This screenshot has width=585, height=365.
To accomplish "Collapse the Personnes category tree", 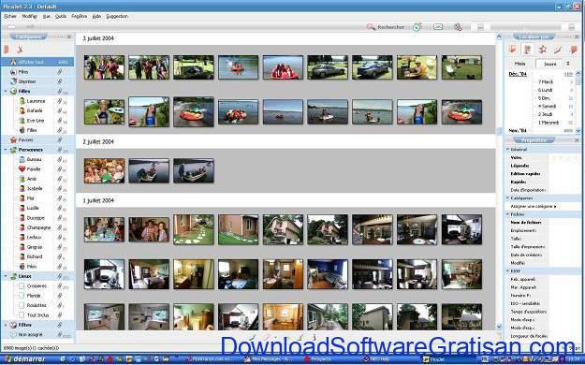I will click(6, 150).
